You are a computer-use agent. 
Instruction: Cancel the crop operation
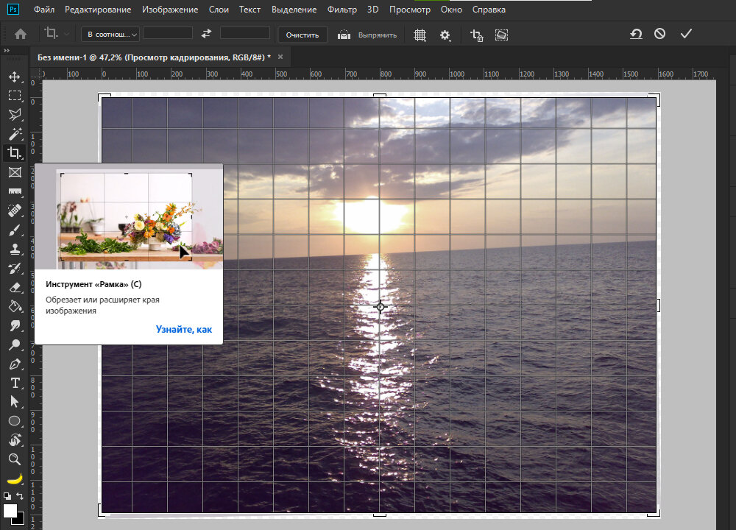point(659,34)
